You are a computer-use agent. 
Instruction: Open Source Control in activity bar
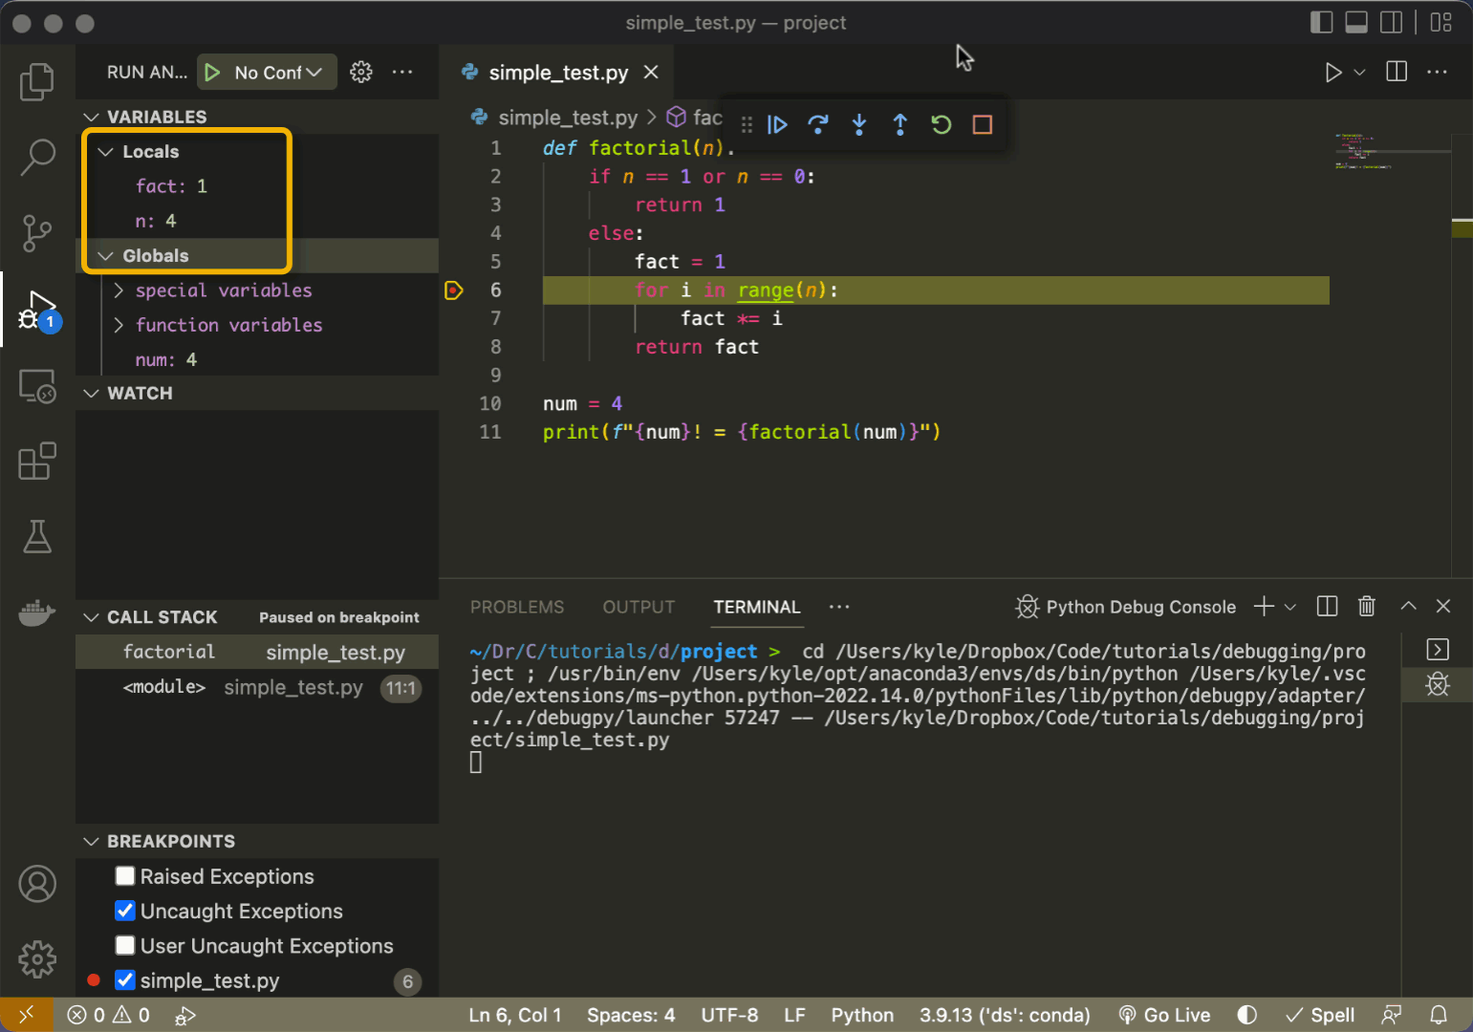click(x=37, y=233)
